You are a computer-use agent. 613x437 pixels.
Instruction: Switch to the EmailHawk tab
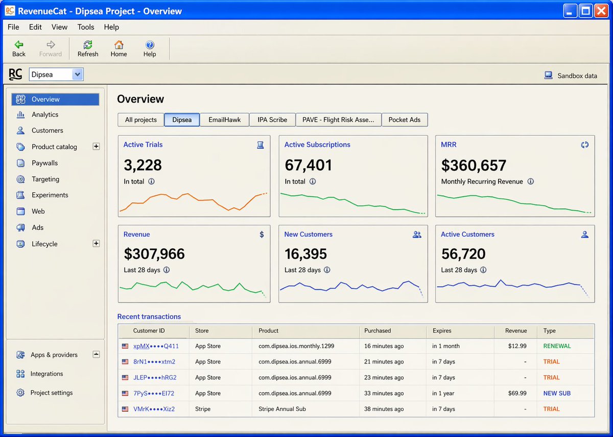(224, 120)
